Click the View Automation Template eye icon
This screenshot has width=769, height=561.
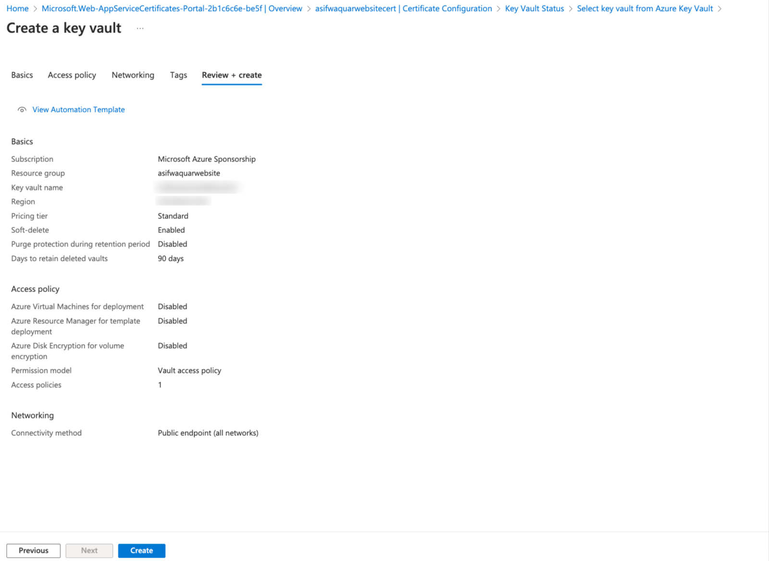click(22, 110)
